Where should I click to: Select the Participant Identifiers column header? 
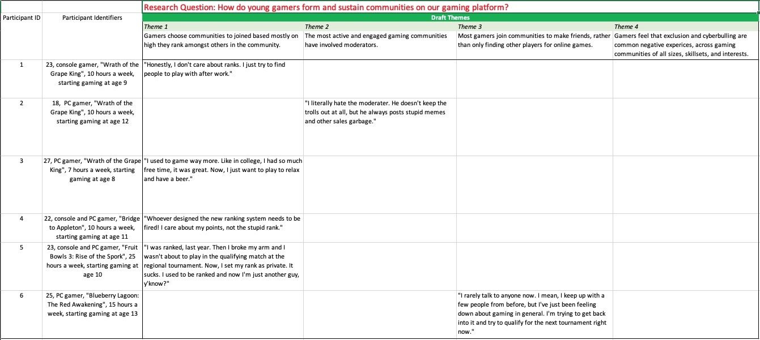[92, 18]
